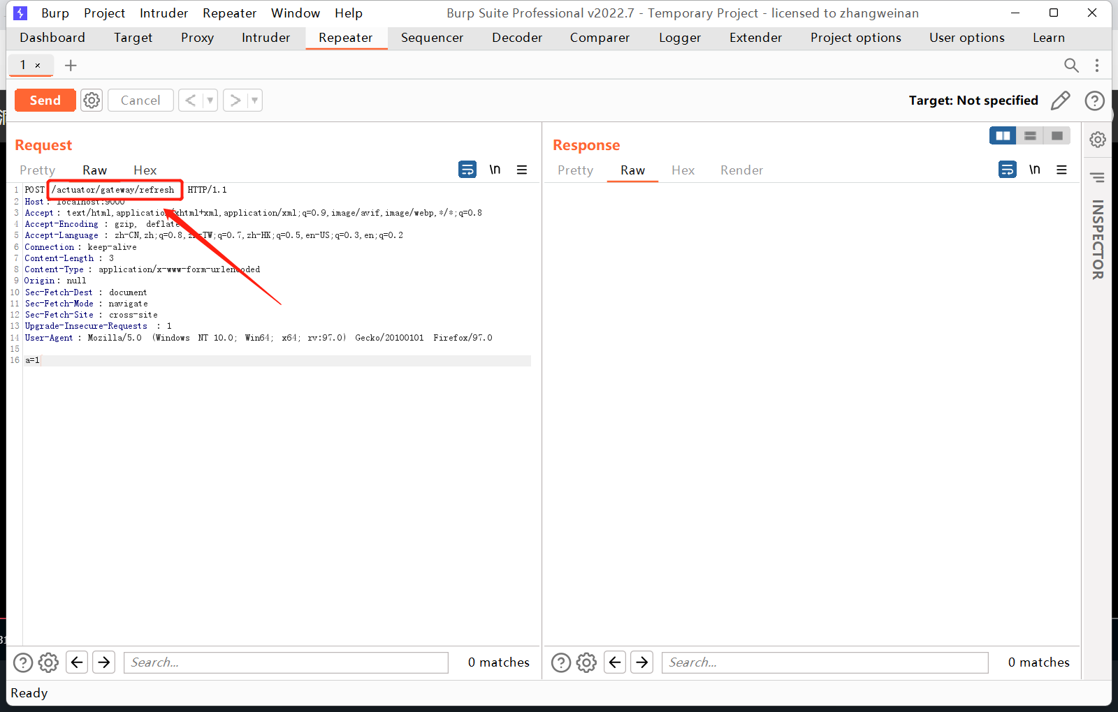This screenshot has height=712, width=1118.
Task: Select Repeater tab 1
Action: coord(23,65)
